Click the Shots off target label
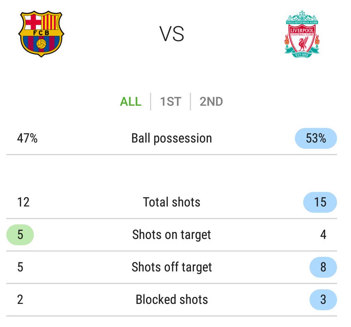 click(172, 267)
